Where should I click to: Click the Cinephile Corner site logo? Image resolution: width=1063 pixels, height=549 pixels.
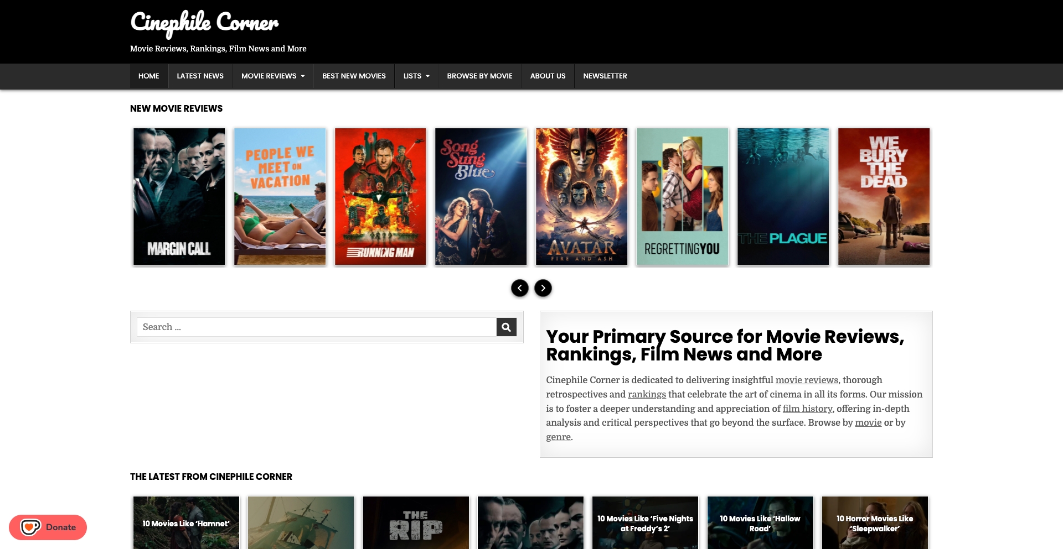click(x=204, y=23)
